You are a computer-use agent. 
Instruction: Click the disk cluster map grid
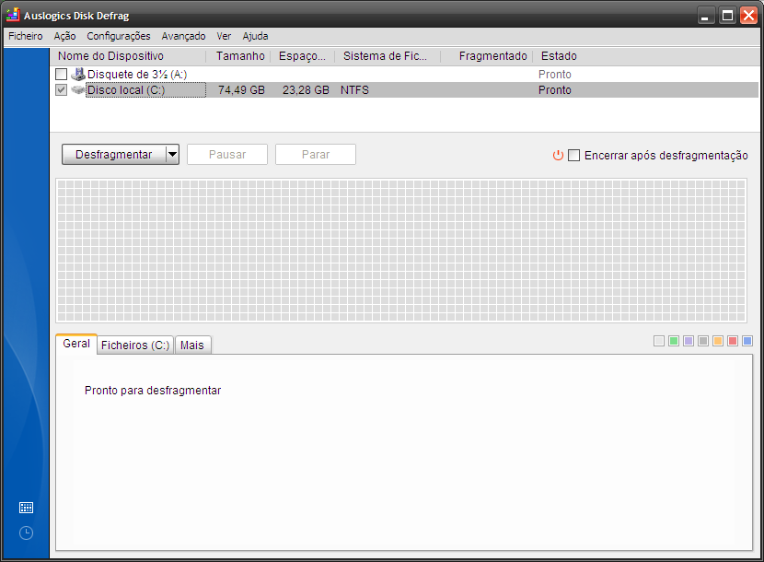401,251
